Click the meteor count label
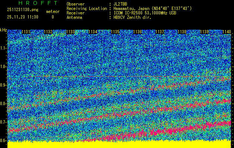The height and width of the screenshot is (148, 234). coord(52,11)
